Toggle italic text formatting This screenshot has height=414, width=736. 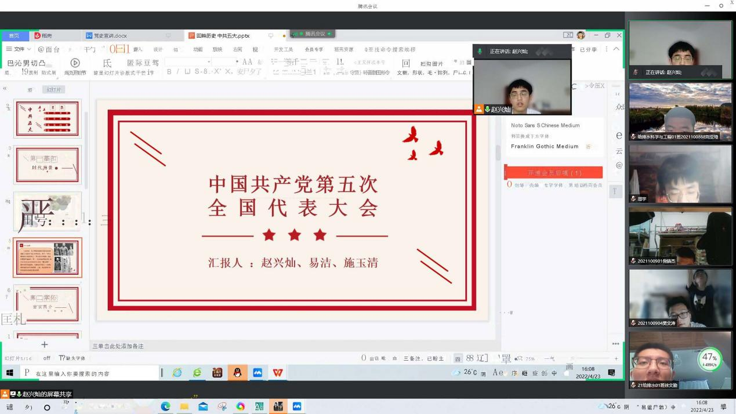click(179, 72)
